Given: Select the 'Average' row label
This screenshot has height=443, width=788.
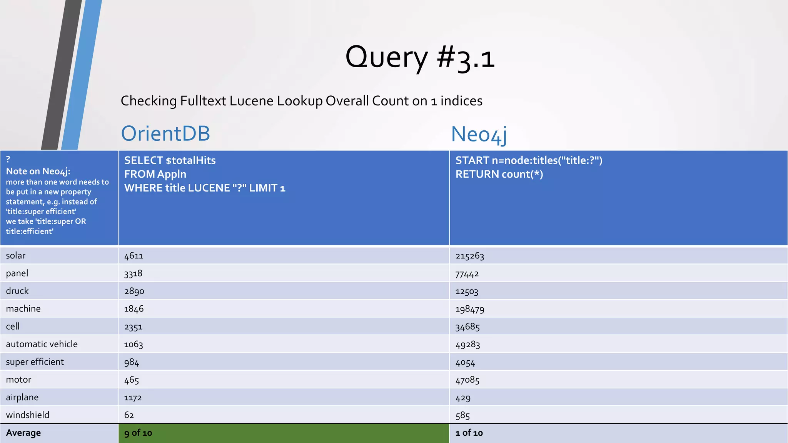Looking at the screenshot, I should pyautogui.click(x=23, y=433).
